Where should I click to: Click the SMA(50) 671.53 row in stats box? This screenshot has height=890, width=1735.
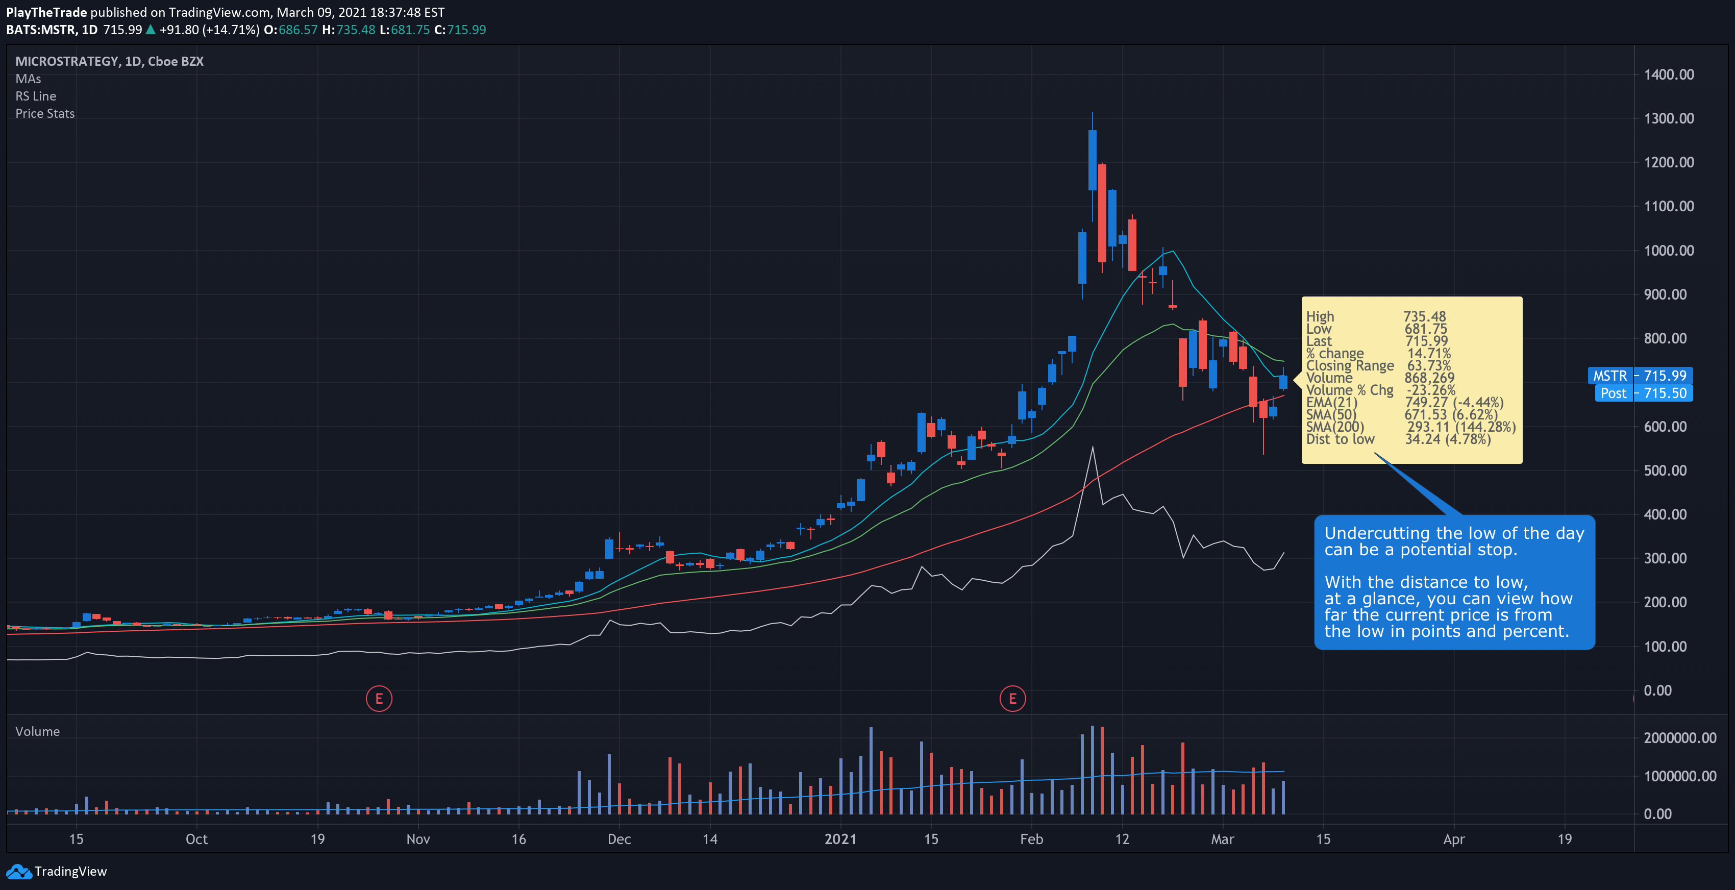(x=1402, y=415)
